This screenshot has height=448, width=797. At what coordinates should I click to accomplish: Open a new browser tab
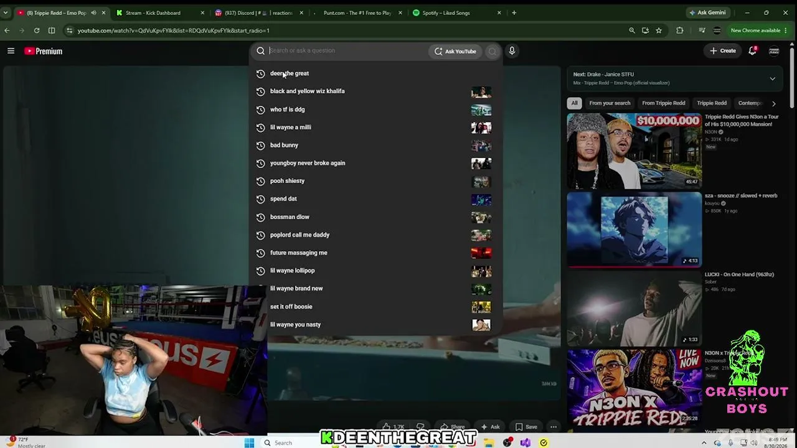click(x=514, y=12)
